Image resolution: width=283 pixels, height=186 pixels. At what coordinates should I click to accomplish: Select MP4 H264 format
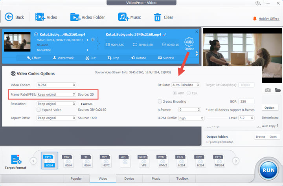50,160
